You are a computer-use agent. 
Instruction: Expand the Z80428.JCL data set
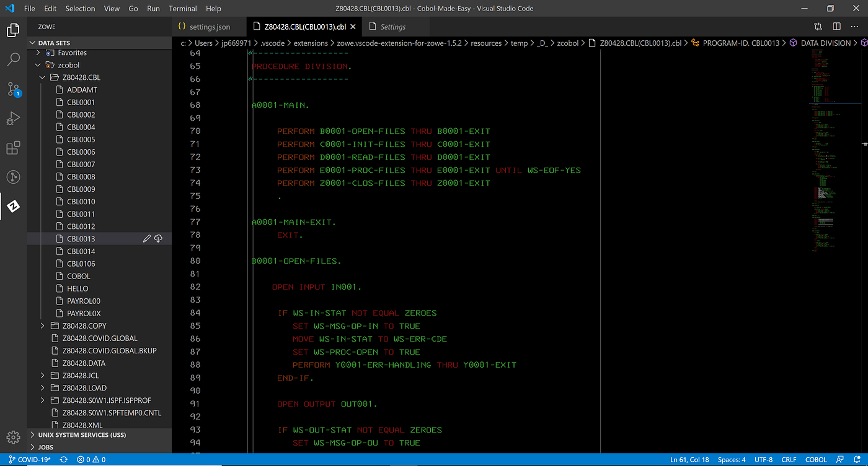(x=42, y=376)
